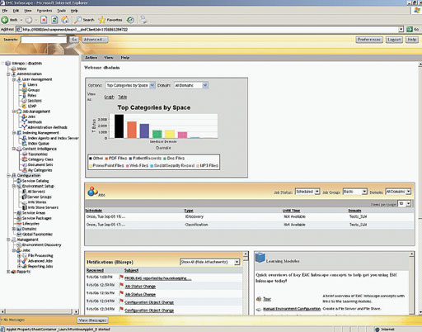Open the Index Queue item
Viewport: 422px width, 332px height.
click(x=39, y=144)
